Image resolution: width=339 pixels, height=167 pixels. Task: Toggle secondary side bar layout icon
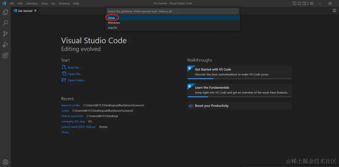click(304, 3)
